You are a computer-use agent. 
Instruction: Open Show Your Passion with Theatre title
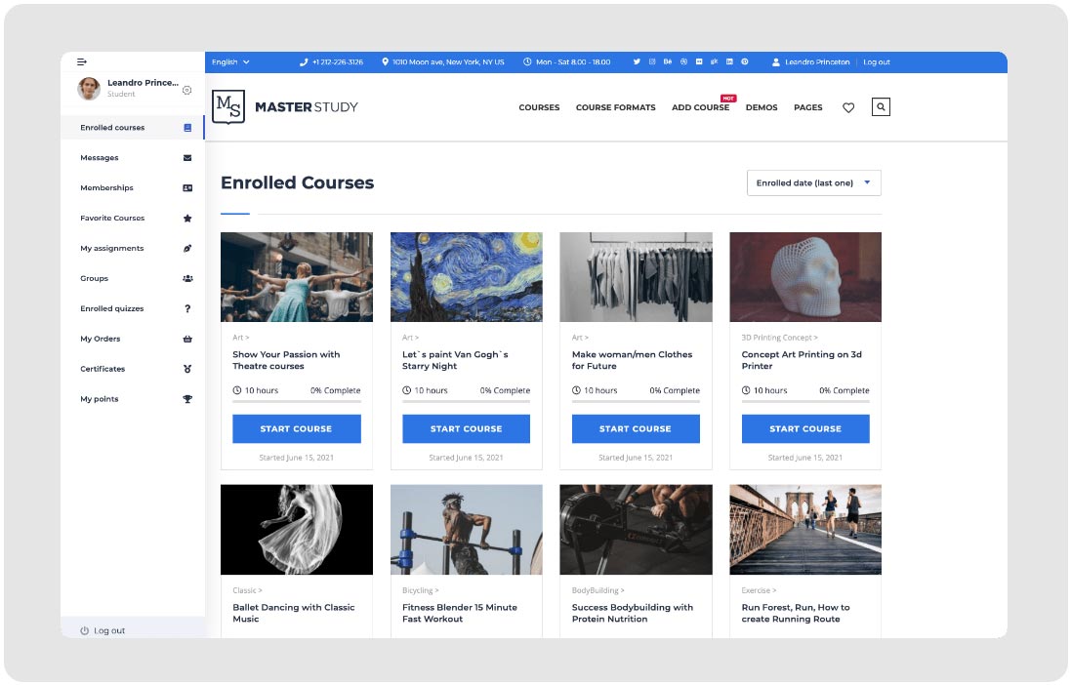pyautogui.click(x=286, y=361)
